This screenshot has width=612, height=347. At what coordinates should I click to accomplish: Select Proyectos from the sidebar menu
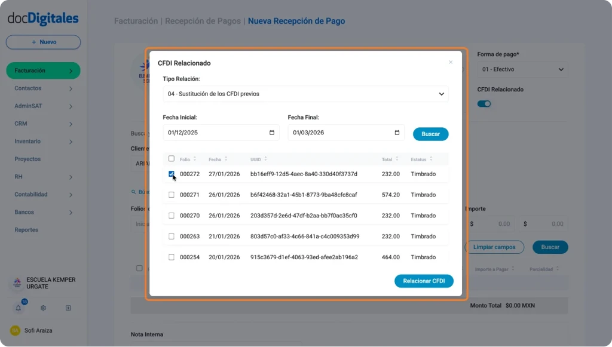27,159
